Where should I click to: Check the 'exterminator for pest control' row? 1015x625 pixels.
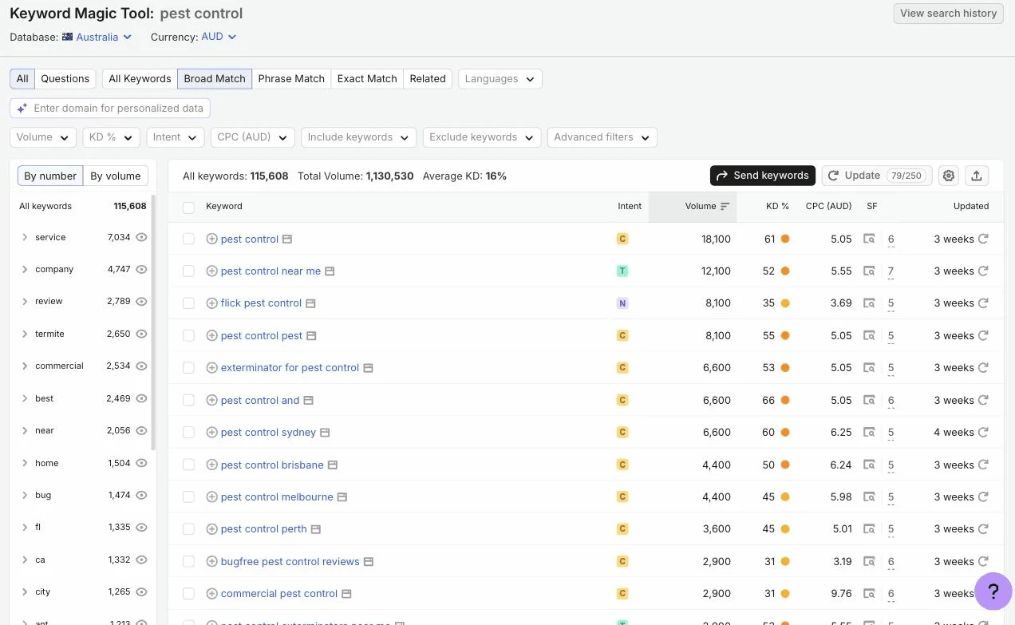pos(188,368)
